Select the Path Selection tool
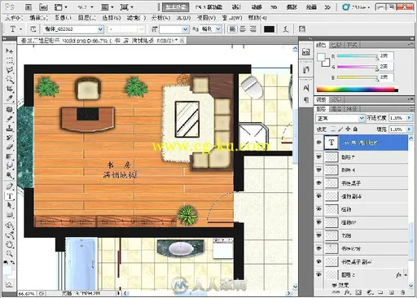Screen dimensions: 417x298 click(x=10, y=205)
